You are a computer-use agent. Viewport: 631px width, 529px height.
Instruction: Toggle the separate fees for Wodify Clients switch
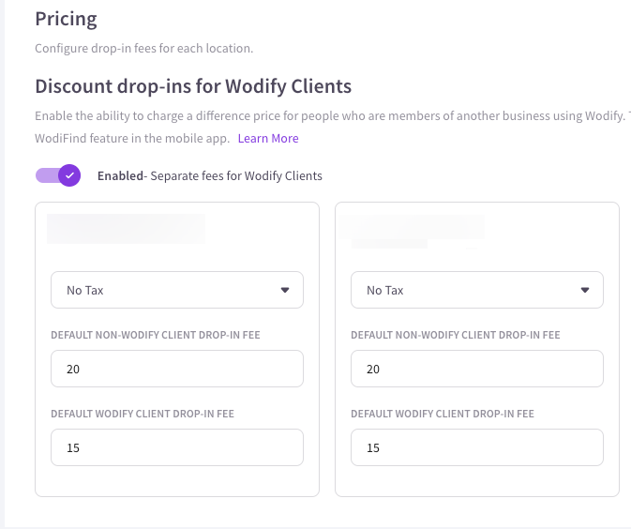tap(57, 175)
